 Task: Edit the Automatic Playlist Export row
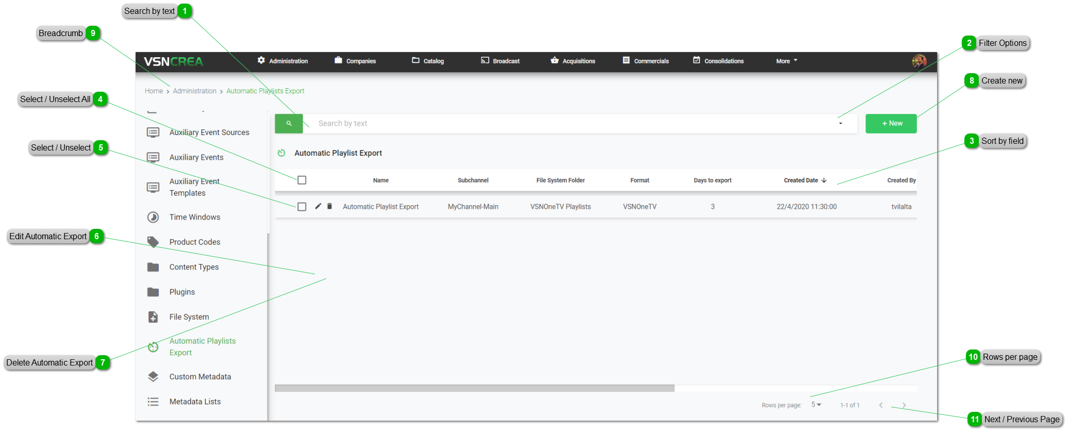318,206
